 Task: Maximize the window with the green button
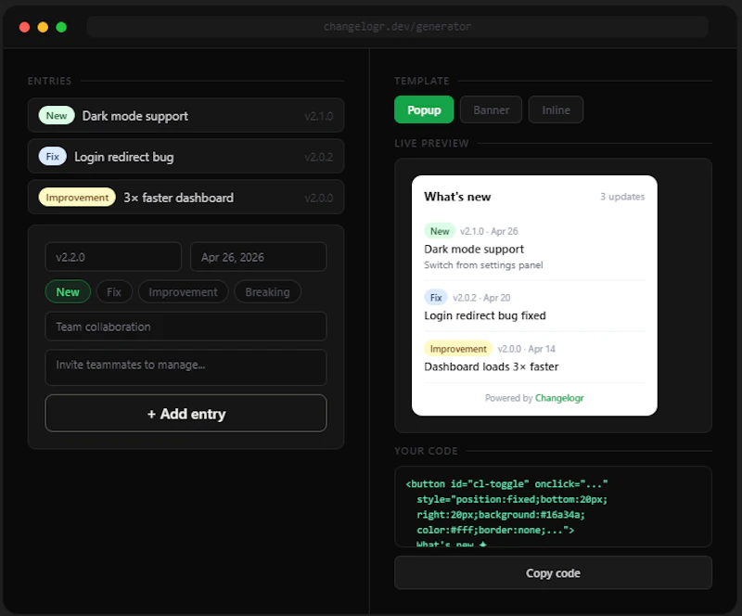(x=61, y=27)
